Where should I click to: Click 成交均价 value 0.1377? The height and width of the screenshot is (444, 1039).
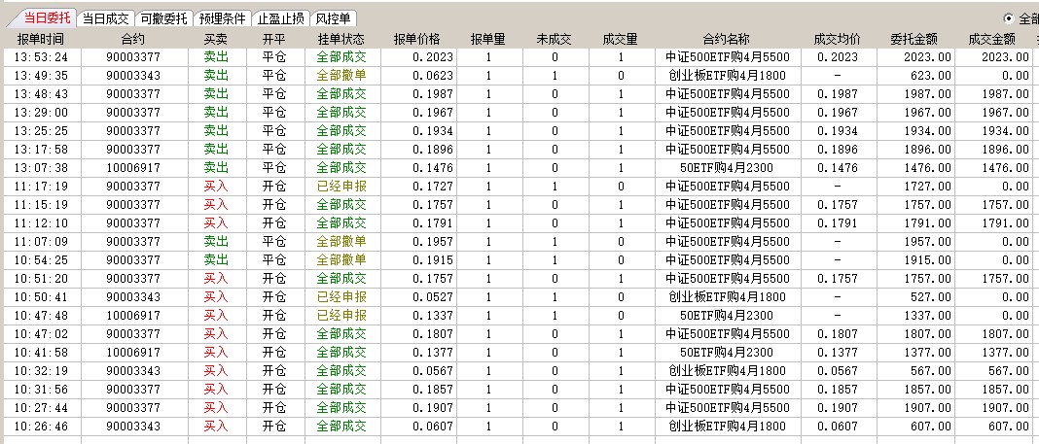pyautogui.click(x=837, y=353)
